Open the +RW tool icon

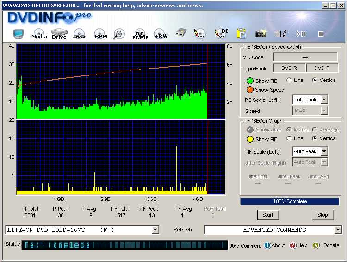coord(161,34)
